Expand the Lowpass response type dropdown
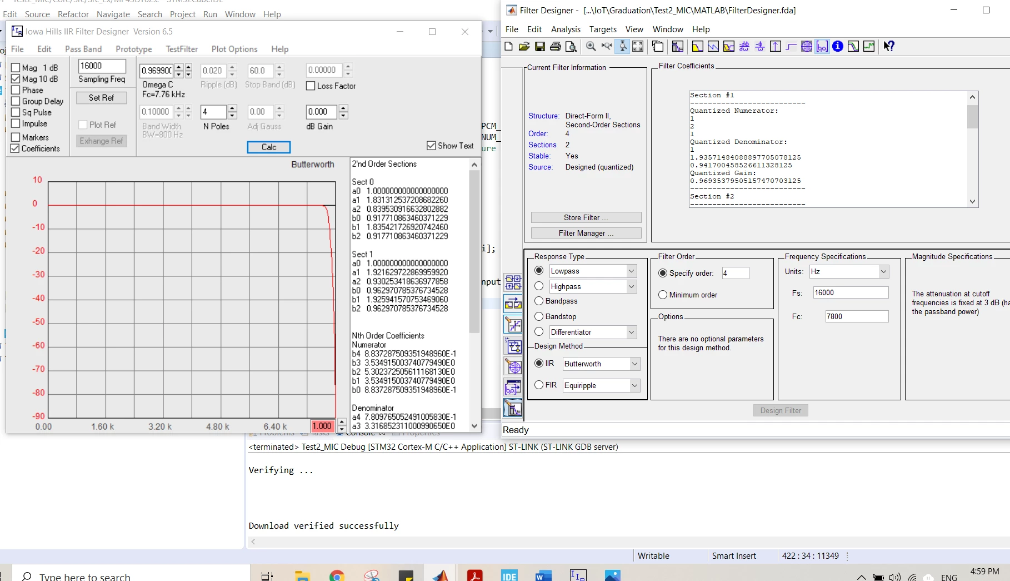Image resolution: width=1010 pixels, height=581 pixels. click(x=631, y=271)
